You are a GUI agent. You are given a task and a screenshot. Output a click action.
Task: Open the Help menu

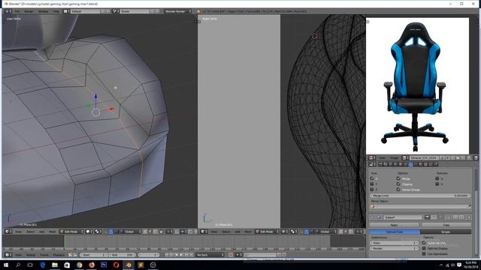pos(56,11)
